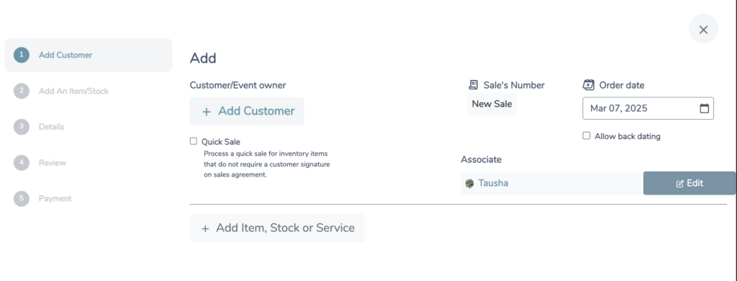Enable the Quick Sale checkbox
737x281 pixels.
tap(193, 141)
